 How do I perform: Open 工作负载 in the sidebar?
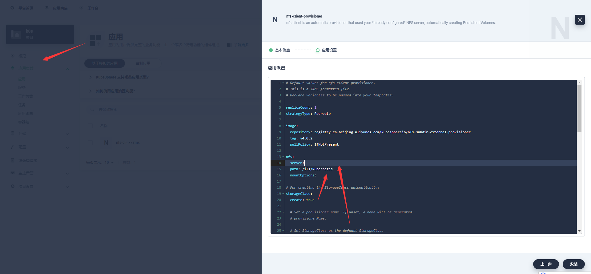point(26,96)
